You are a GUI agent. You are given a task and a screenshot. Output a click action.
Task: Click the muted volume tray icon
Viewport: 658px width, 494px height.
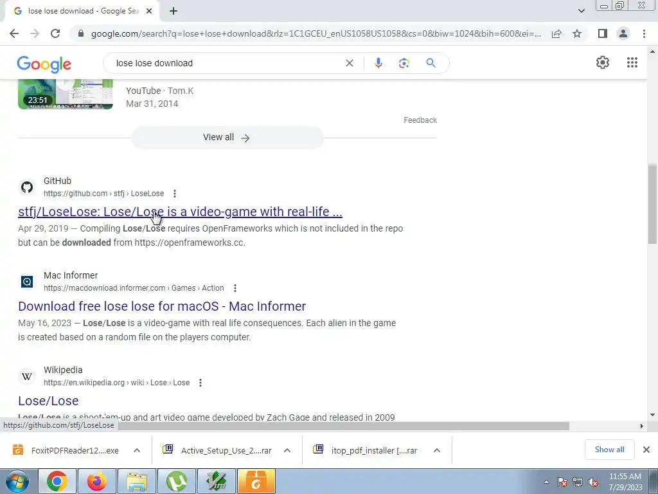click(593, 482)
